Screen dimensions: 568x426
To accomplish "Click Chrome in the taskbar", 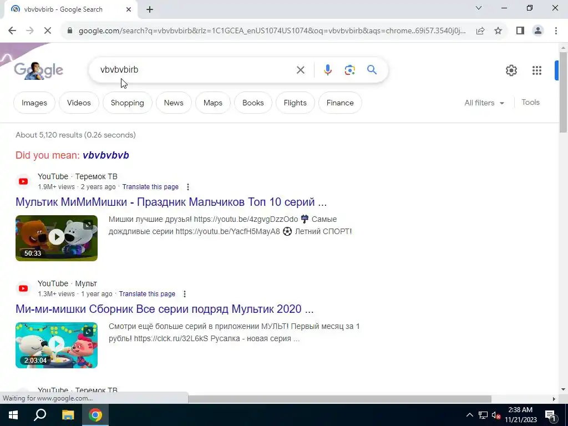I will (x=95, y=415).
